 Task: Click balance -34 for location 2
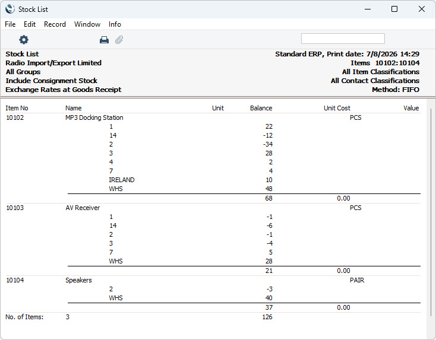268,144
